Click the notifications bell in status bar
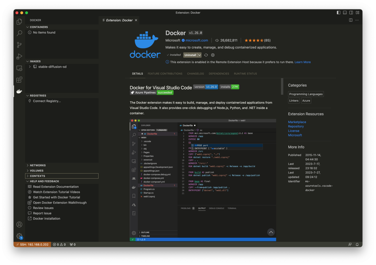This screenshot has width=376, height=265. pos(357,244)
